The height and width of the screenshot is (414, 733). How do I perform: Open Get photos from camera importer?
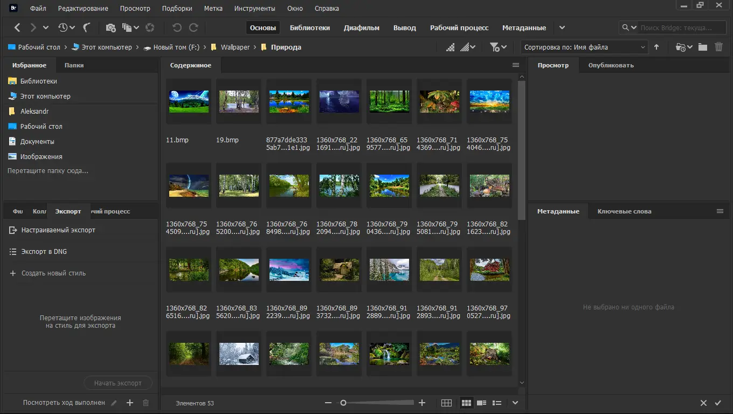[x=111, y=27]
